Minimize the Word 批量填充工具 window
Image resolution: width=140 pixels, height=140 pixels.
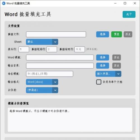[115, 3]
